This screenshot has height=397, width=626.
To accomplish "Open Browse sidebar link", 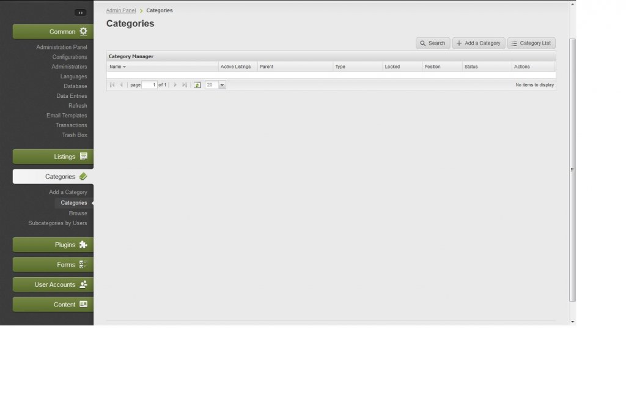I will coord(78,213).
